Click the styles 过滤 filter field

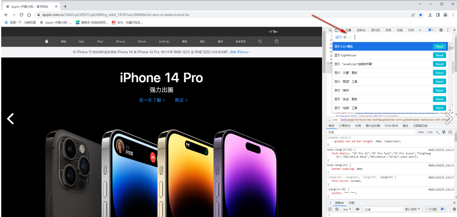pos(371,132)
